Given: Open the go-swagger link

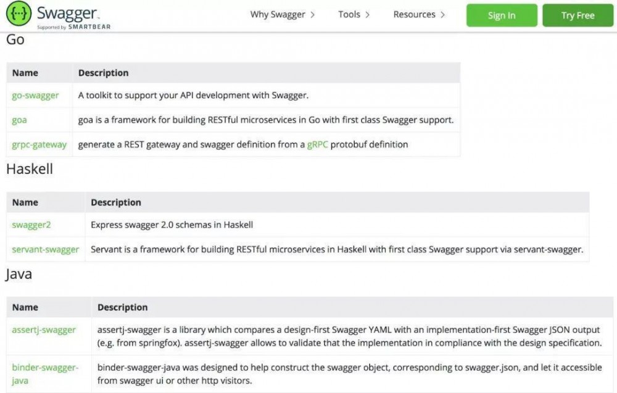Looking at the screenshot, I should [35, 96].
